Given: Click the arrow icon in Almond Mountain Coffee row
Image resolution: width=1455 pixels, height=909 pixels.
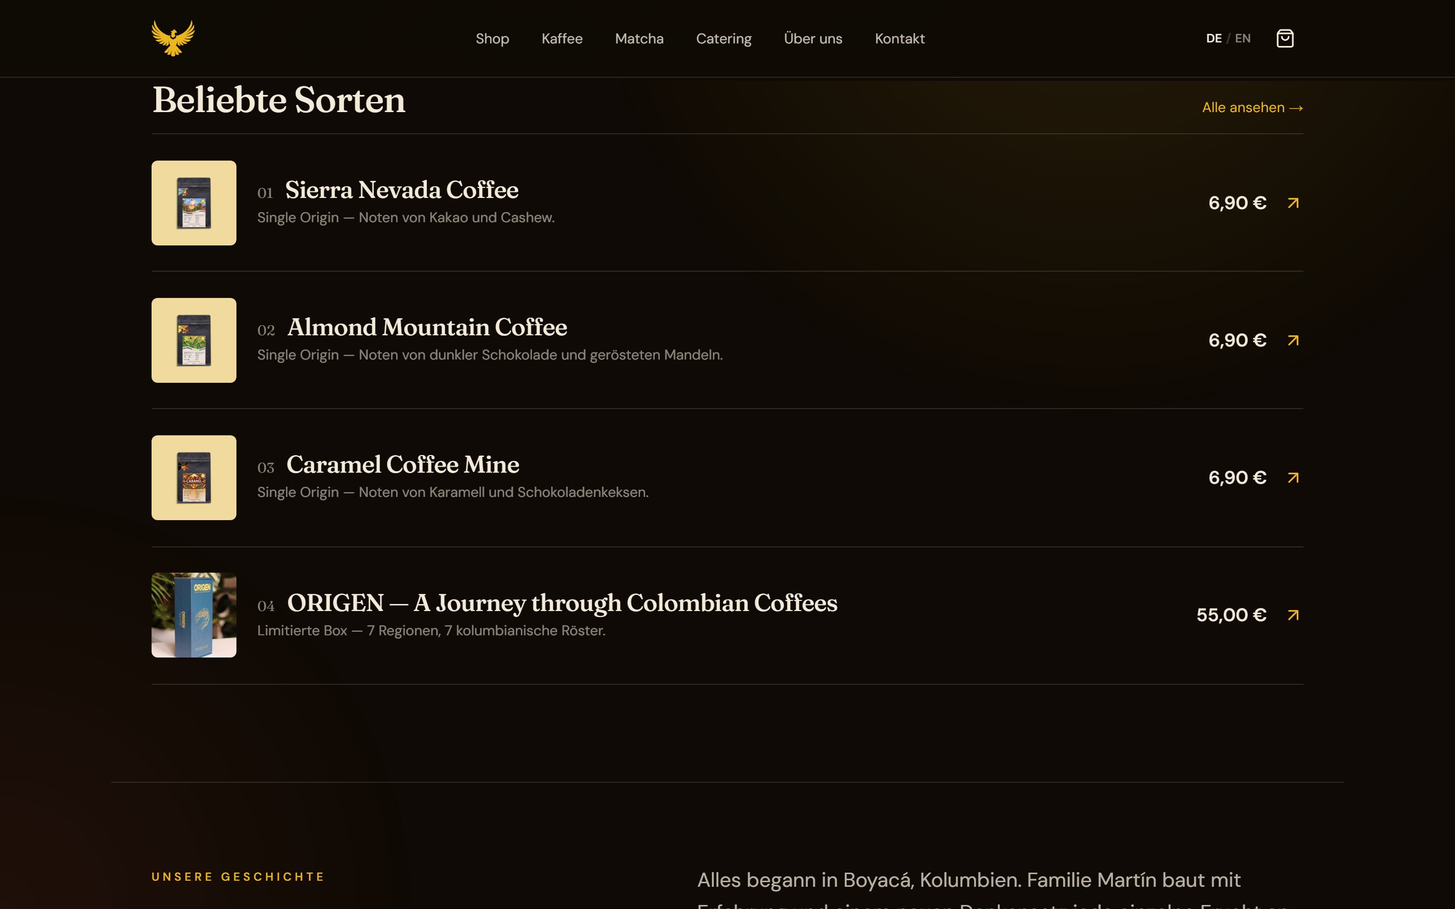Looking at the screenshot, I should [x=1293, y=340].
